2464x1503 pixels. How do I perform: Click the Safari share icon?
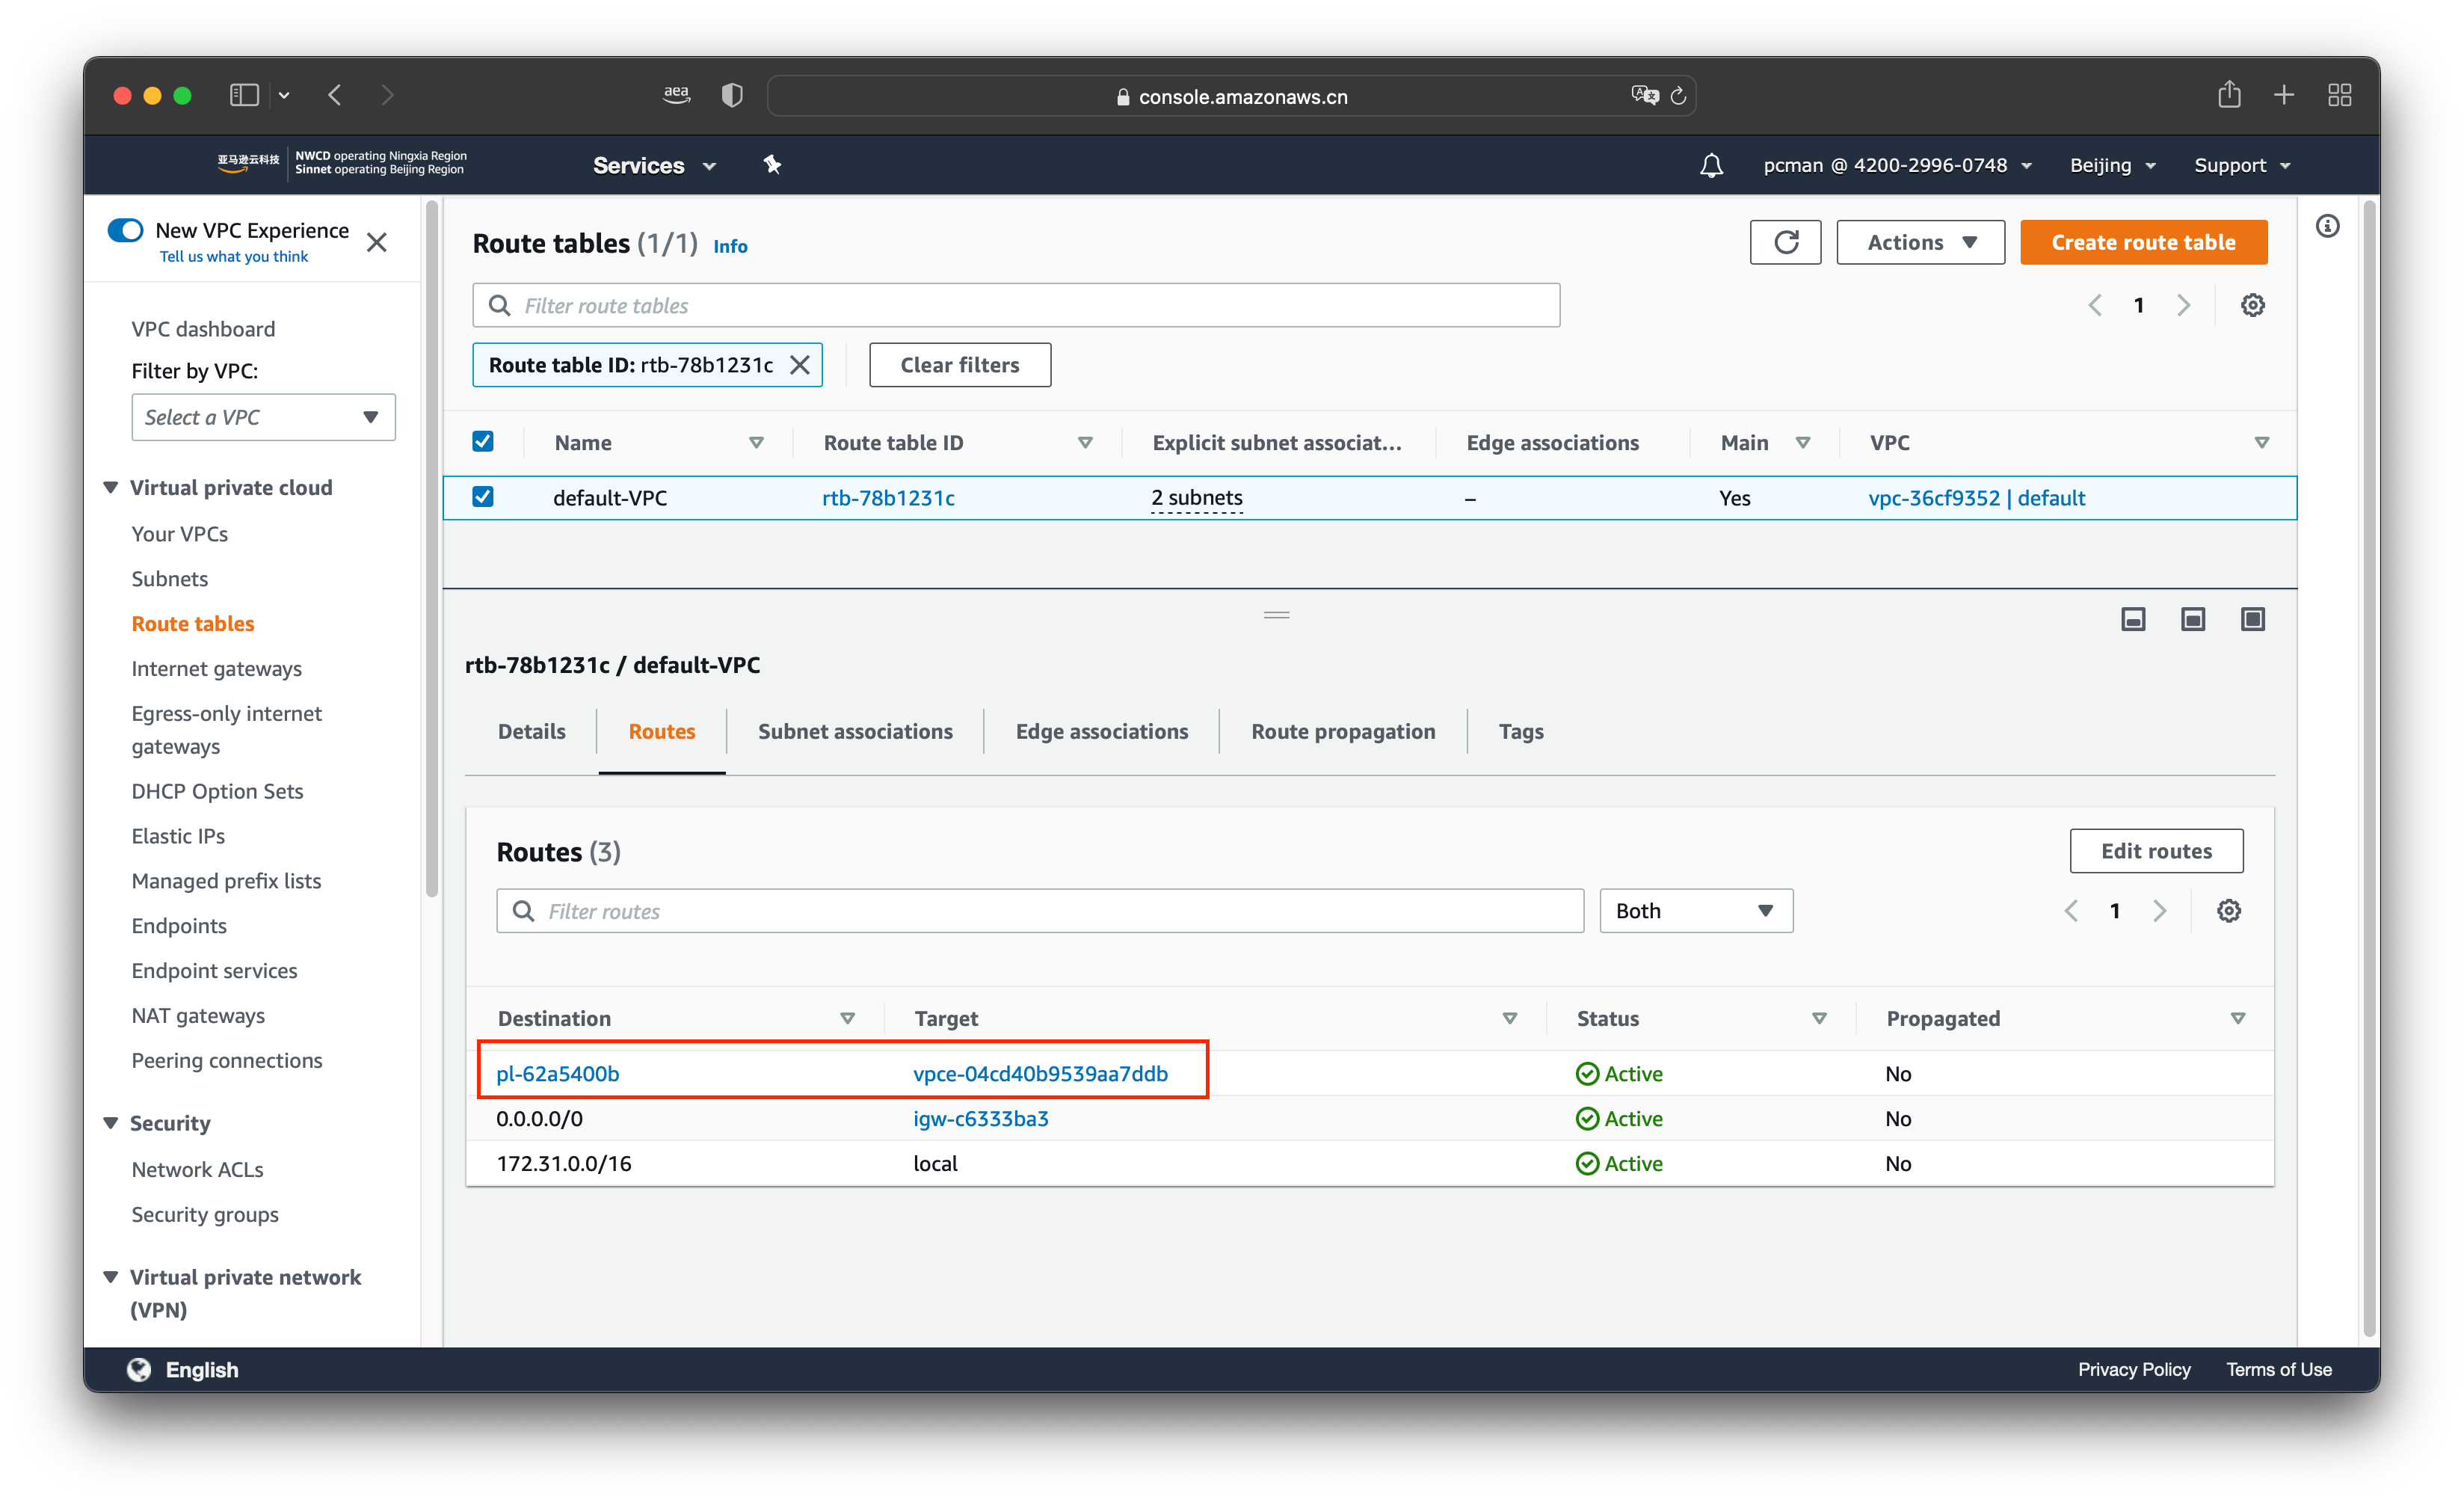pos(2229,95)
